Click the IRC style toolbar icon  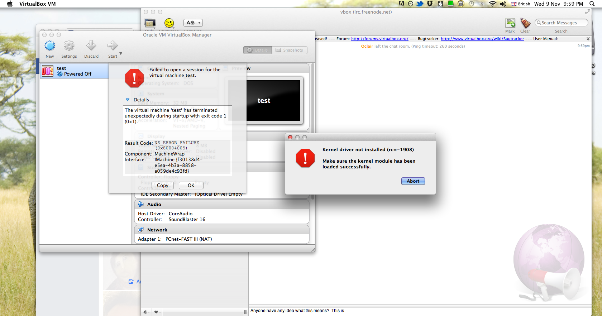pyautogui.click(x=149, y=23)
